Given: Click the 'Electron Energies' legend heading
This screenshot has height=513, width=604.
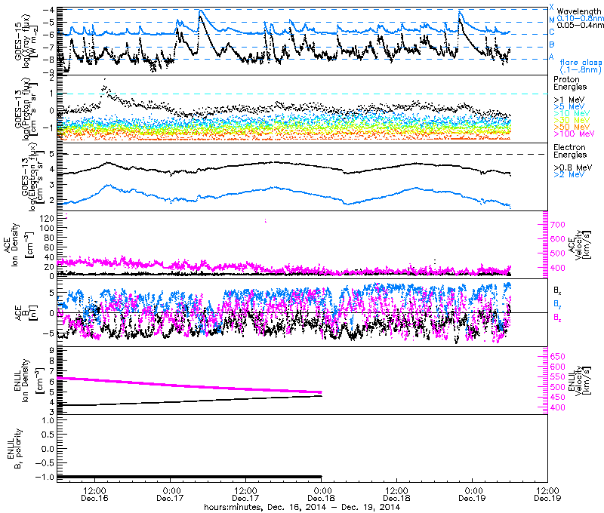Looking at the screenshot, I should tap(570, 151).
